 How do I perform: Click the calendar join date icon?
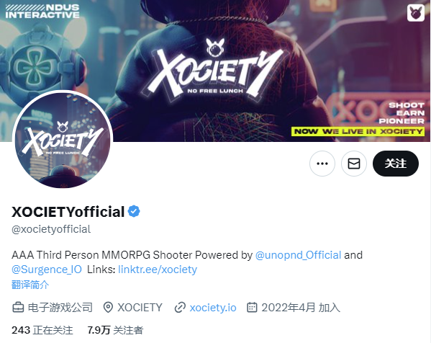pos(252,307)
